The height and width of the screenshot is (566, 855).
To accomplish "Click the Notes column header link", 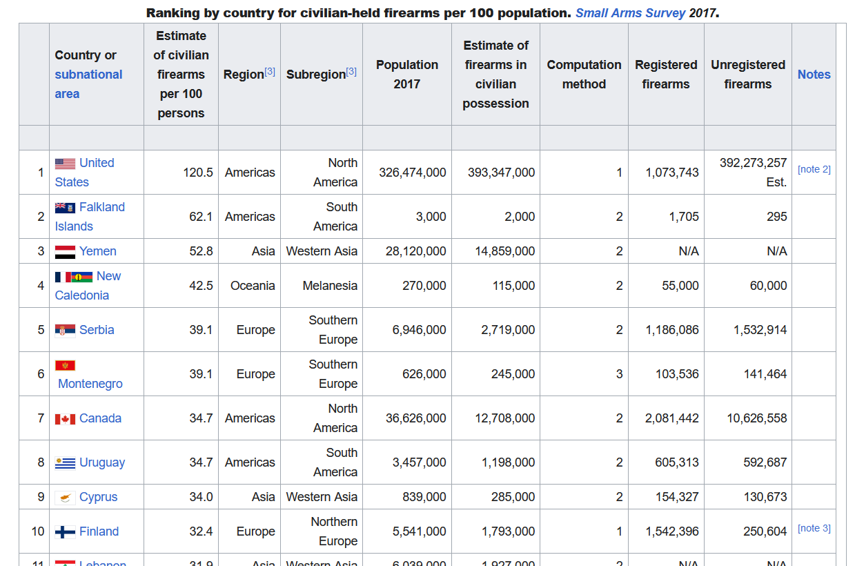I will pos(814,75).
